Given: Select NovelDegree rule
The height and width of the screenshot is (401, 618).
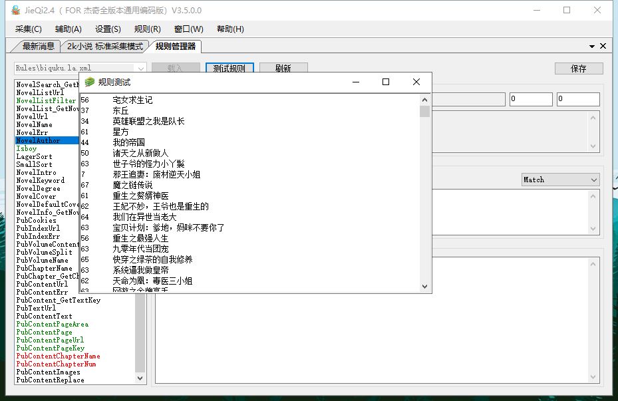Looking at the screenshot, I should pyautogui.click(x=38, y=188).
